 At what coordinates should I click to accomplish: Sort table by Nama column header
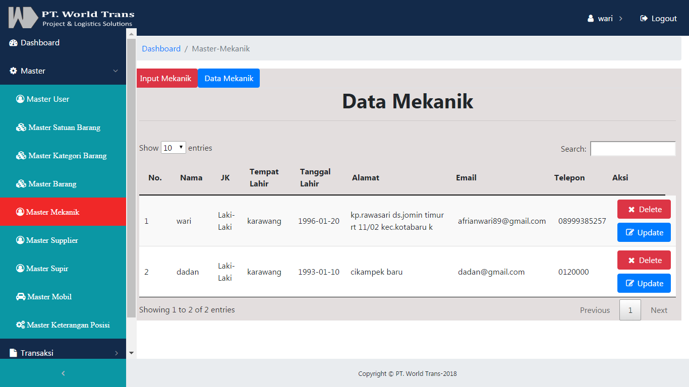[191, 178]
